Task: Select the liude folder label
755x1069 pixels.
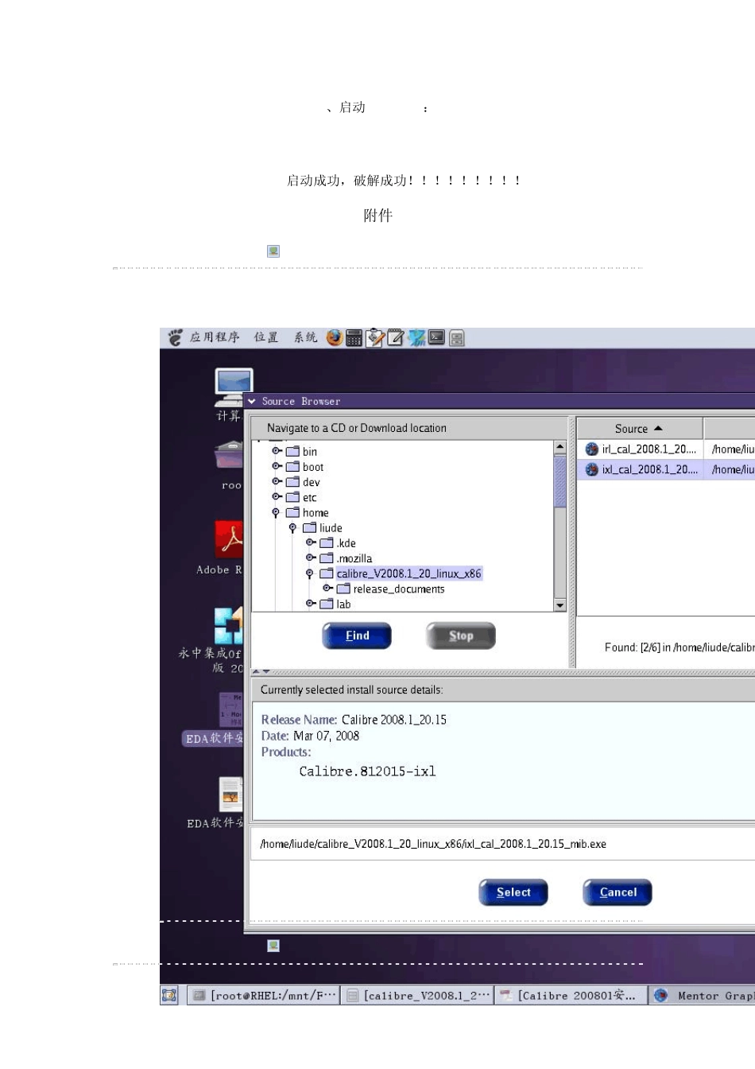Action: pyautogui.click(x=331, y=528)
